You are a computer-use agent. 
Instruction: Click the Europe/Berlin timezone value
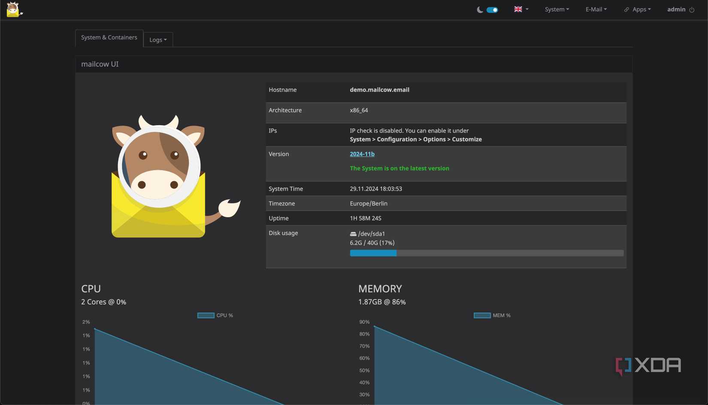point(369,204)
